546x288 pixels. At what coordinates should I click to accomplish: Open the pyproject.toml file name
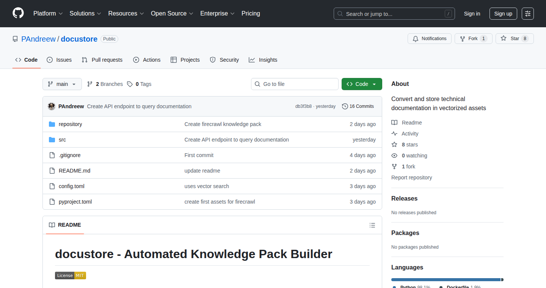(x=75, y=202)
